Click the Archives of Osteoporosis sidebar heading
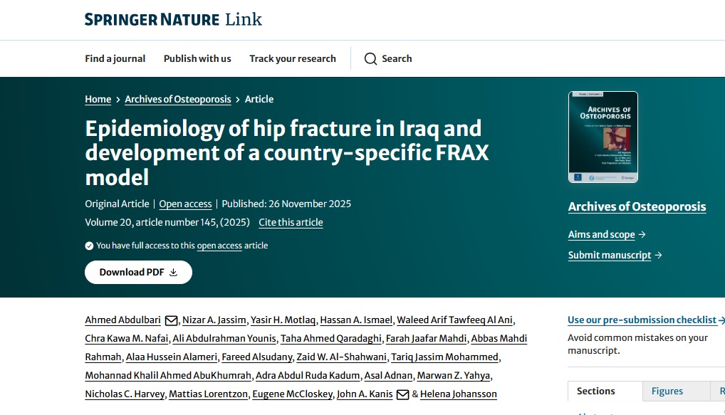 [x=637, y=207]
